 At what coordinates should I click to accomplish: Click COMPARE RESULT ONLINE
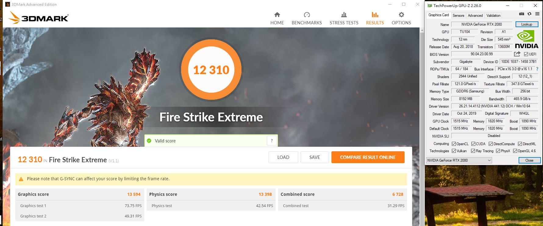368,157
